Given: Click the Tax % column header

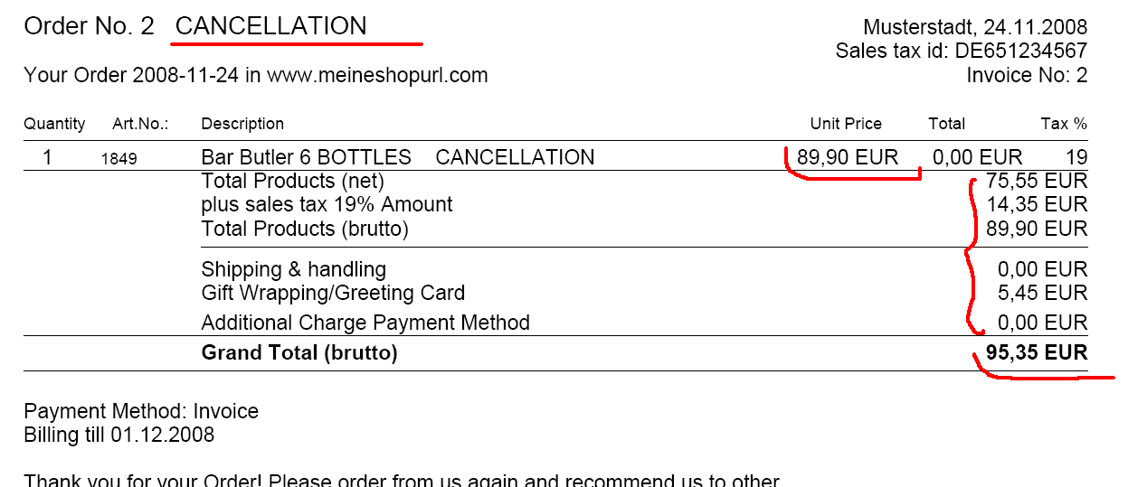Looking at the screenshot, I should [x=1064, y=124].
